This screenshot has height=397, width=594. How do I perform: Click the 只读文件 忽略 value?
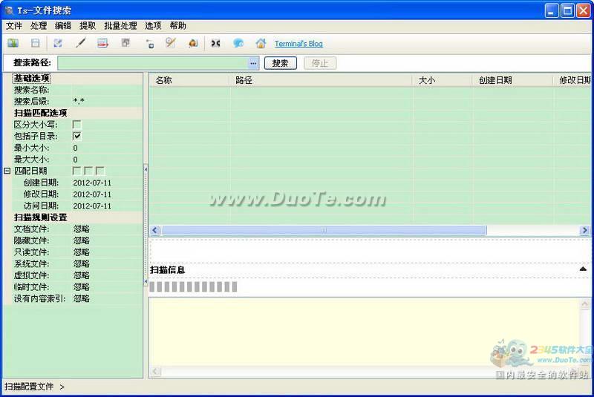click(82, 252)
